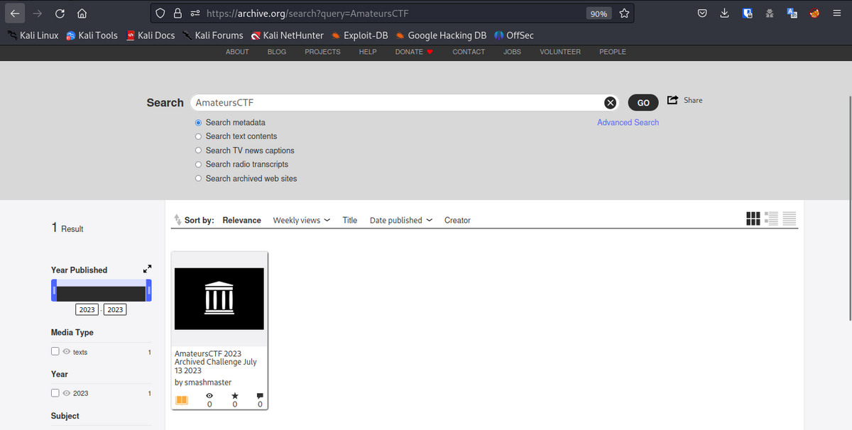The height and width of the screenshot is (430, 852).
Task: Open the ABOUT menu item
Action: 237,52
